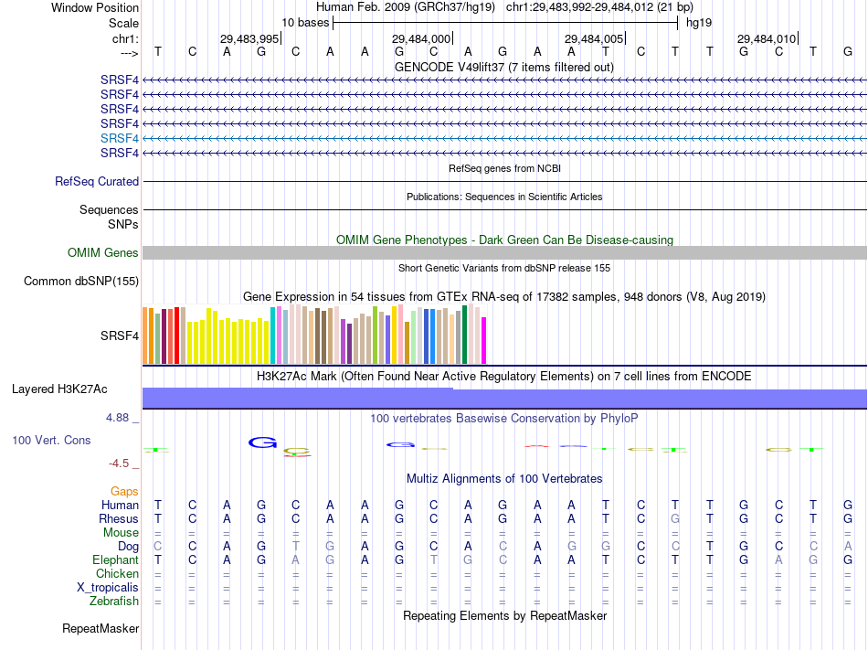Click the magenta bar in the GTEx expression chart
This screenshot has height=650, width=868.
click(484, 340)
